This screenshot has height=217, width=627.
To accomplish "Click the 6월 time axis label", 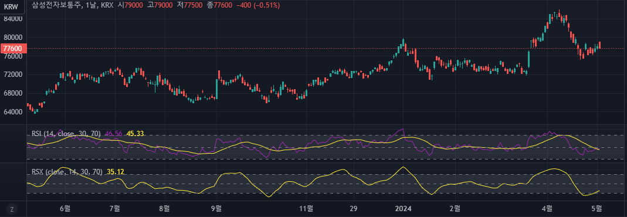I will coord(65,208).
